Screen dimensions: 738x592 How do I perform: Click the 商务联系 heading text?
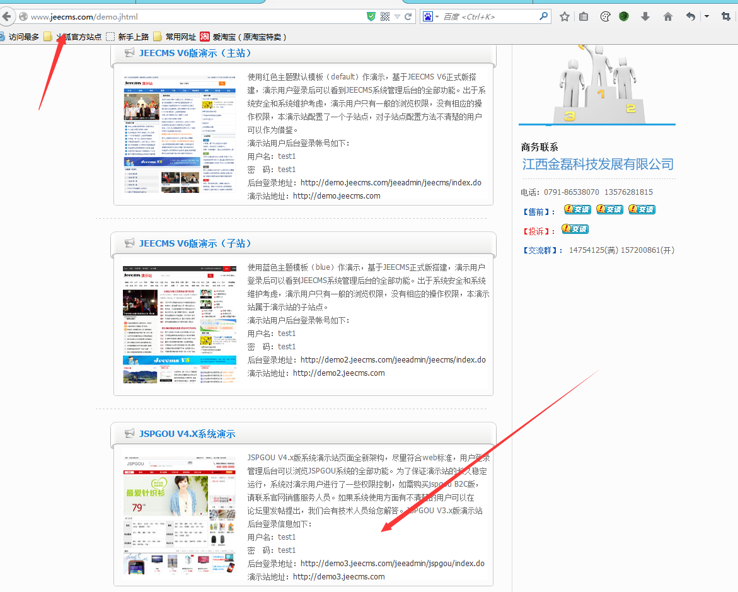[539, 147]
